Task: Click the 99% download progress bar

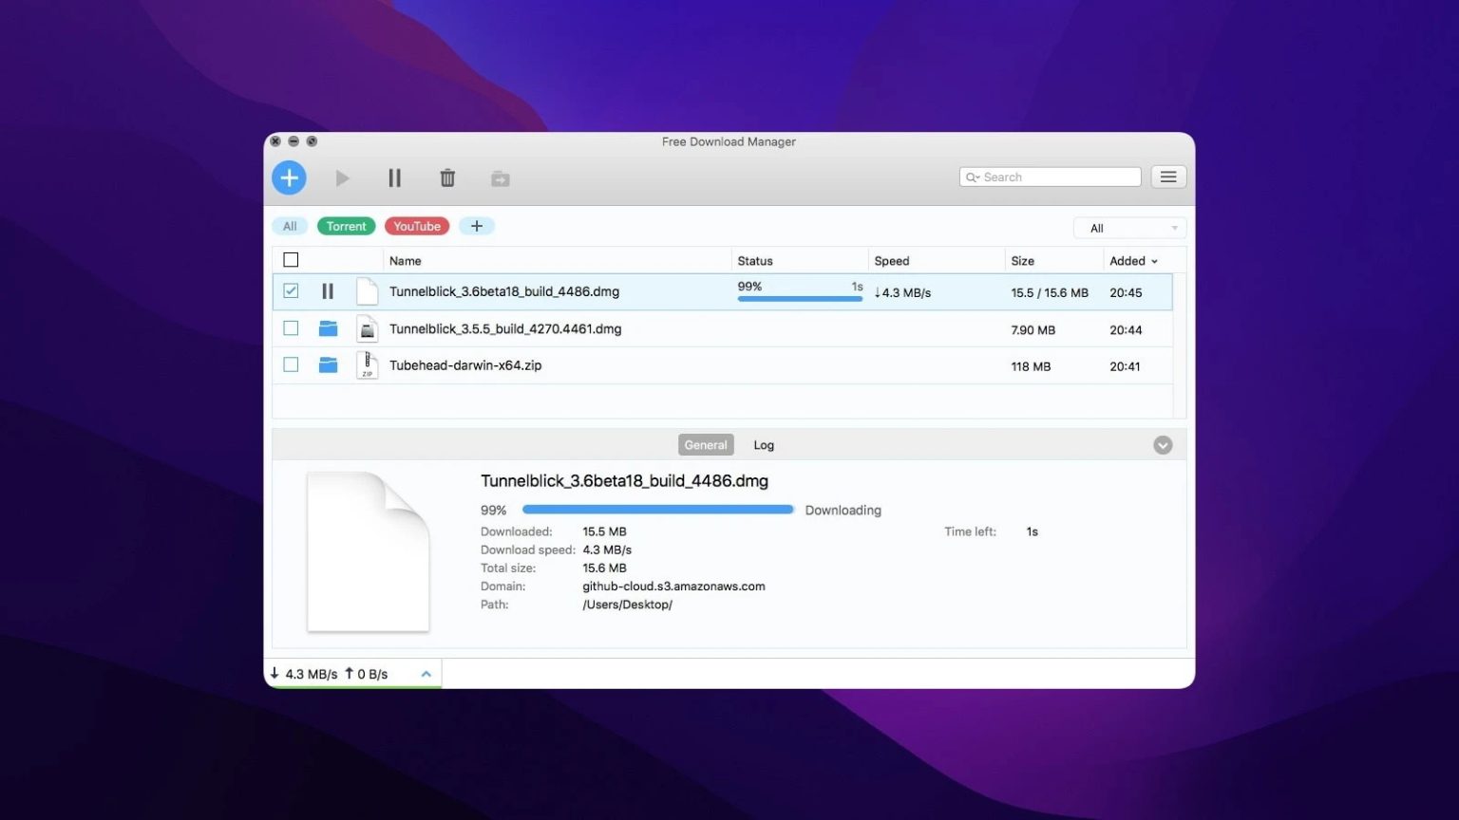Action: [x=799, y=298]
